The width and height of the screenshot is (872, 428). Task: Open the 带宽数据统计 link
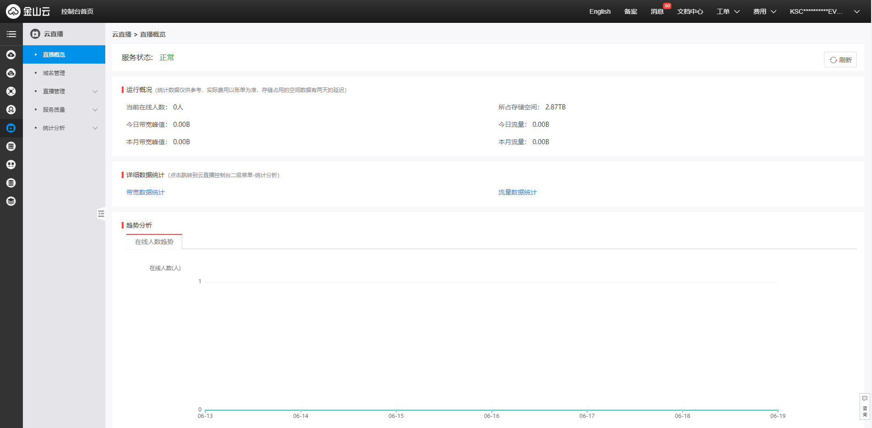[146, 193]
